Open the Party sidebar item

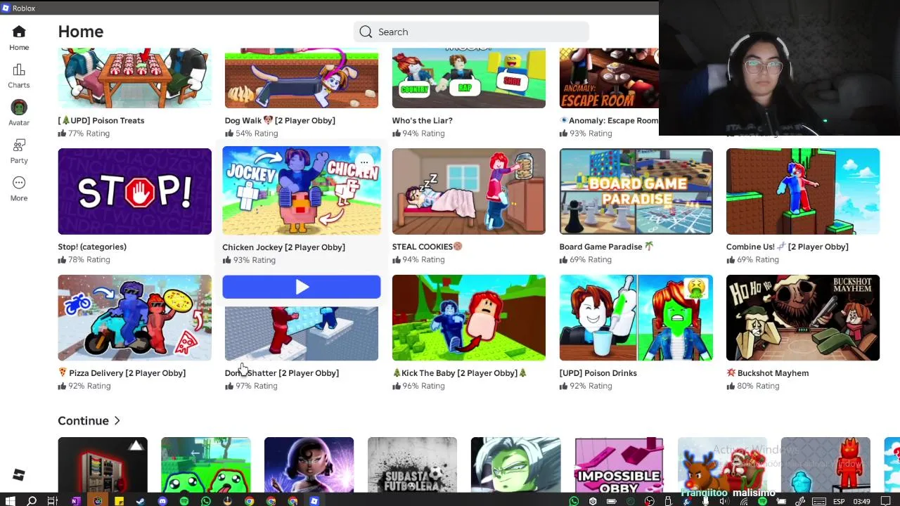click(x=19, y=150)
